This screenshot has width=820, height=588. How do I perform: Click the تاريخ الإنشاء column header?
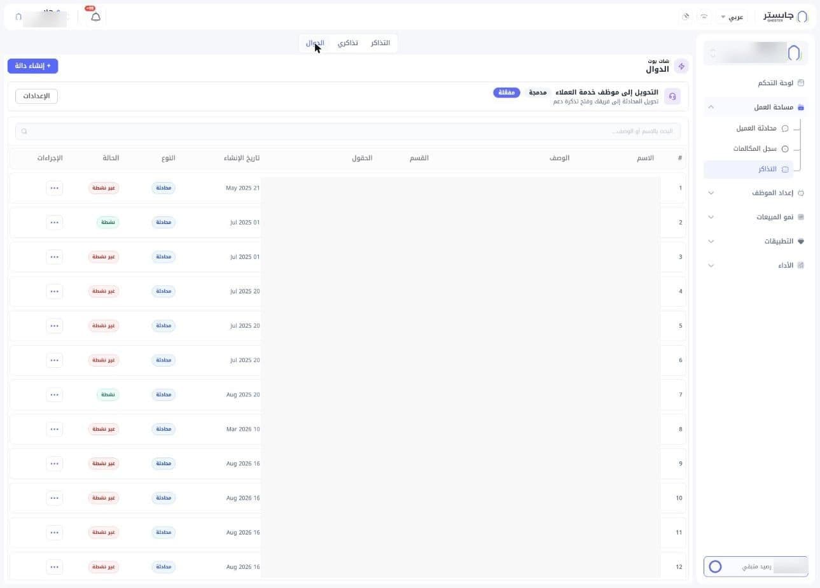242,158
